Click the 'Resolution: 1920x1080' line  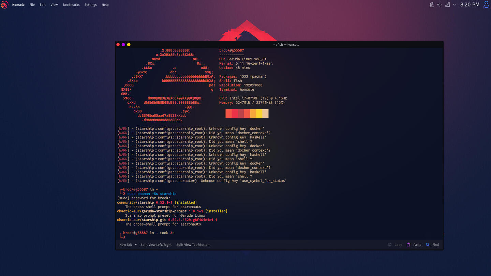241,85
